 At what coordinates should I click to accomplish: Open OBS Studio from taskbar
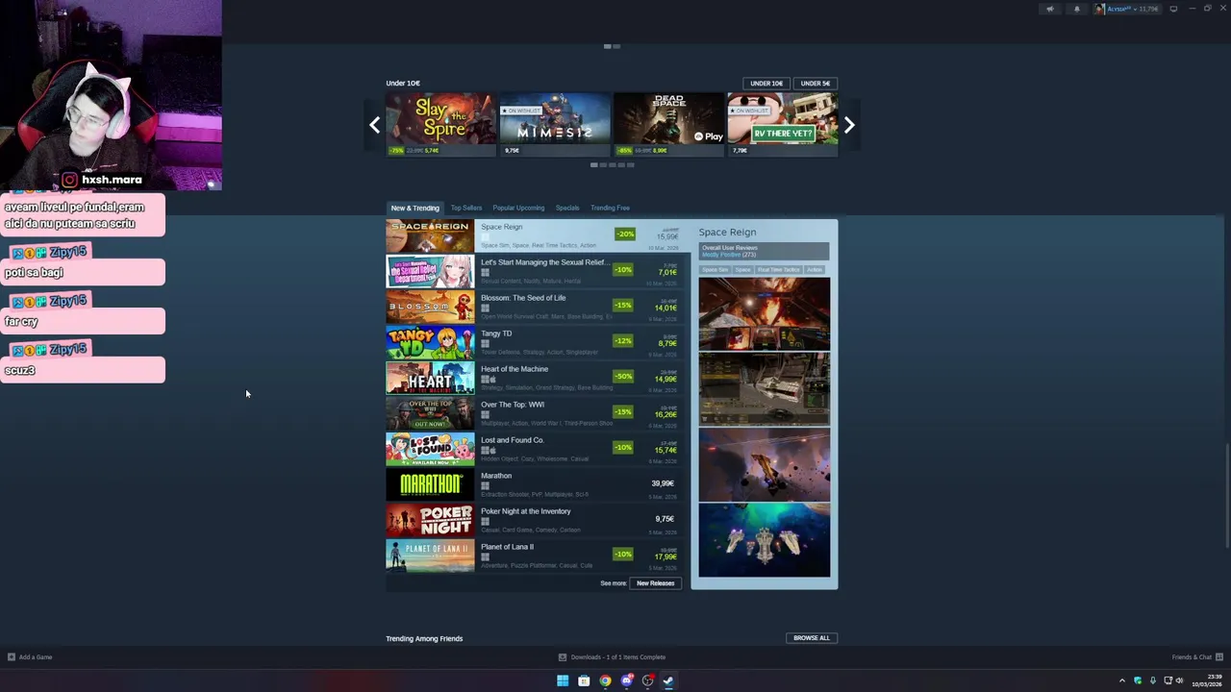(648, 680)
